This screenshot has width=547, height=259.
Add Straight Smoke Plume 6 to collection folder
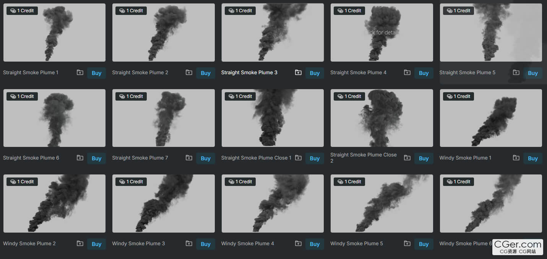tap(80, 158)
